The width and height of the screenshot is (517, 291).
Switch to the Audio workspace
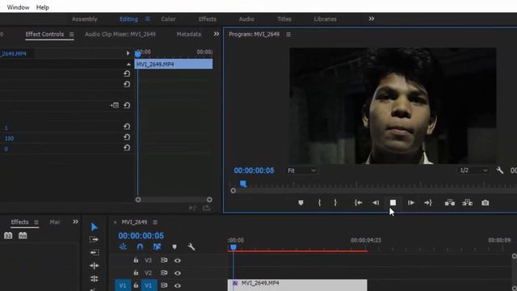[x=246, y=19]
